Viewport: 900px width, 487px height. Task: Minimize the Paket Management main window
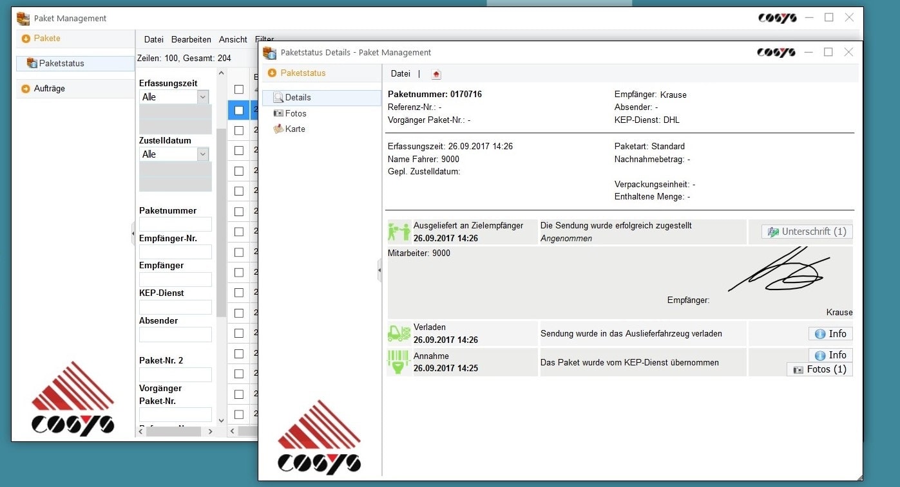[x=809, y=18]
